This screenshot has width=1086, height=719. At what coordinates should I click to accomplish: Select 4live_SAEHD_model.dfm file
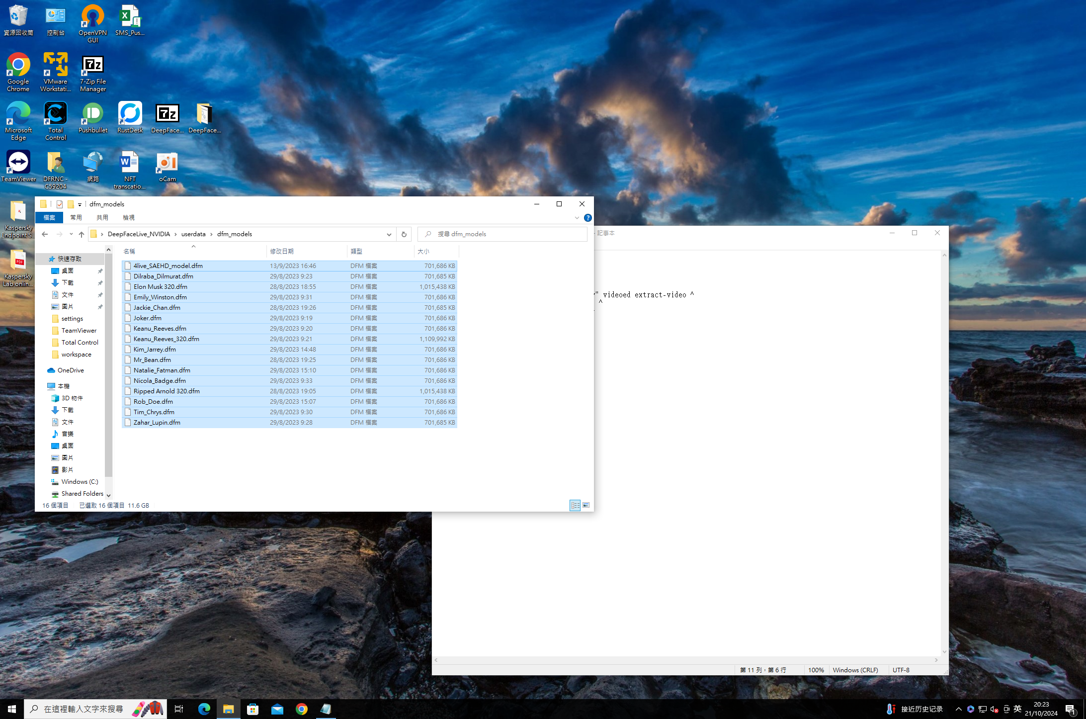point(289,266)
